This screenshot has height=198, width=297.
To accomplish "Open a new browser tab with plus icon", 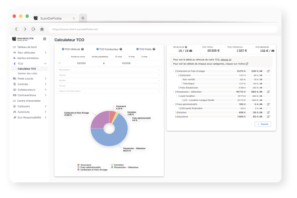I will click(x=83, y=18).
